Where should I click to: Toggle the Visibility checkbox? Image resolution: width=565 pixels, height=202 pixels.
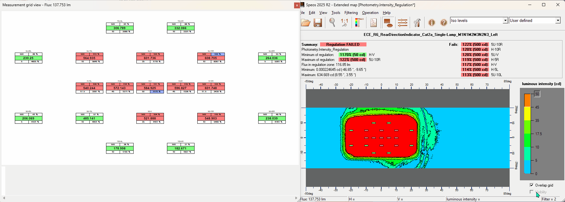[x=532, y=192]
